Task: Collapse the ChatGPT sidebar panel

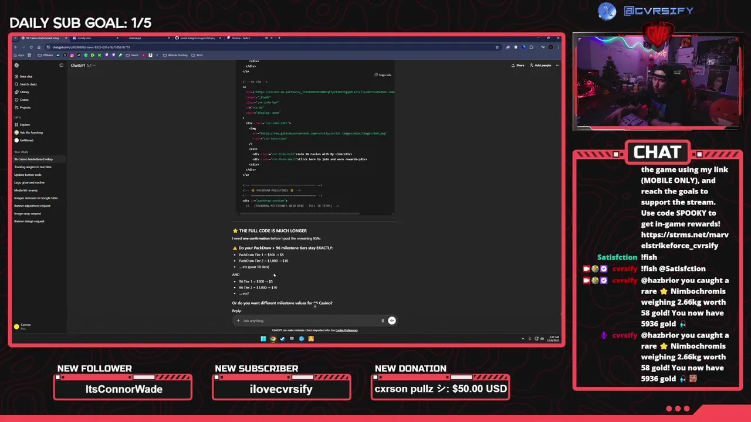Action: 61,65
